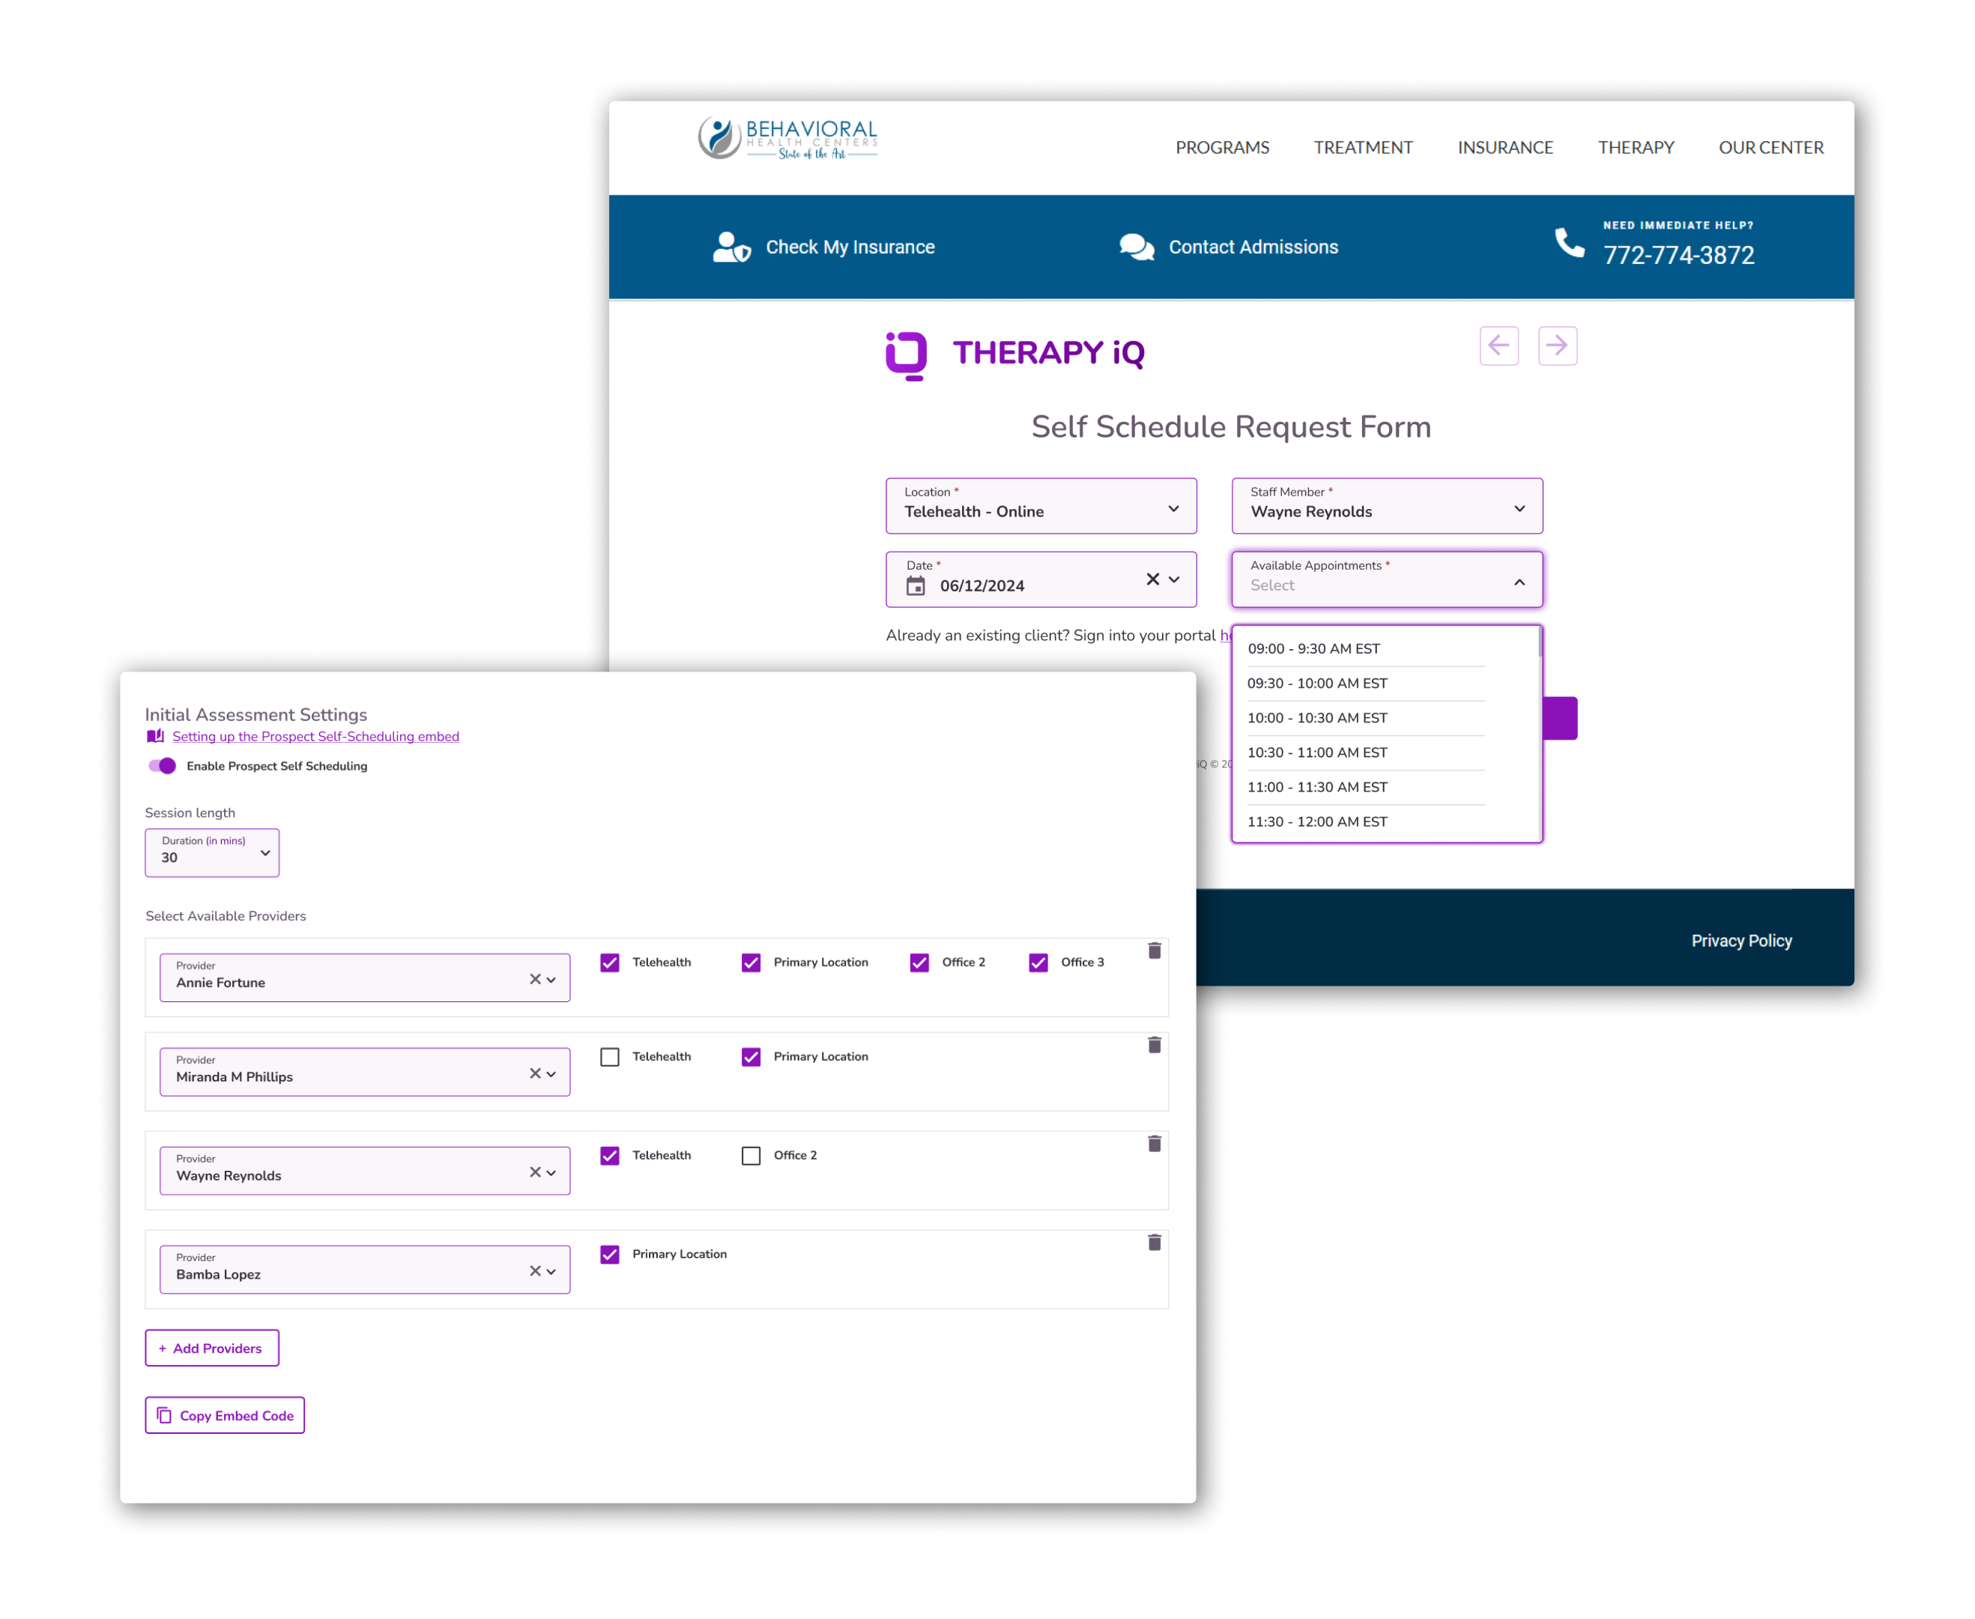The image size is (1975, 1619).
Task: Check Office 2 for Wayne Reynolds
Action: click(x=751, y=1156)
